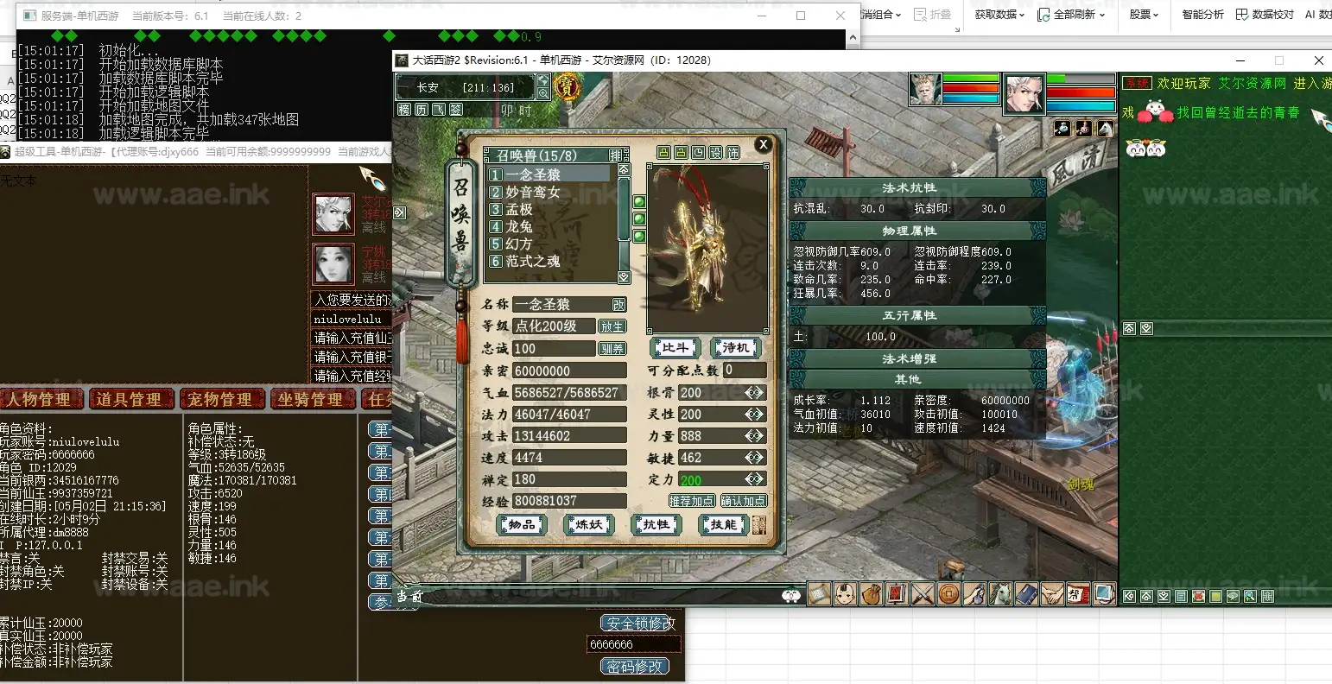Adjust 根骨 points with its arrow control
This screenshot has width=1332, height=684.
pyautogui.click(x=754, y=392)
